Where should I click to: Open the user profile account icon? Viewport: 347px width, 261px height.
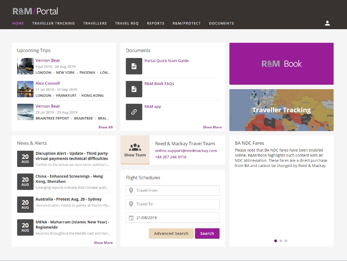pos(327,23)
